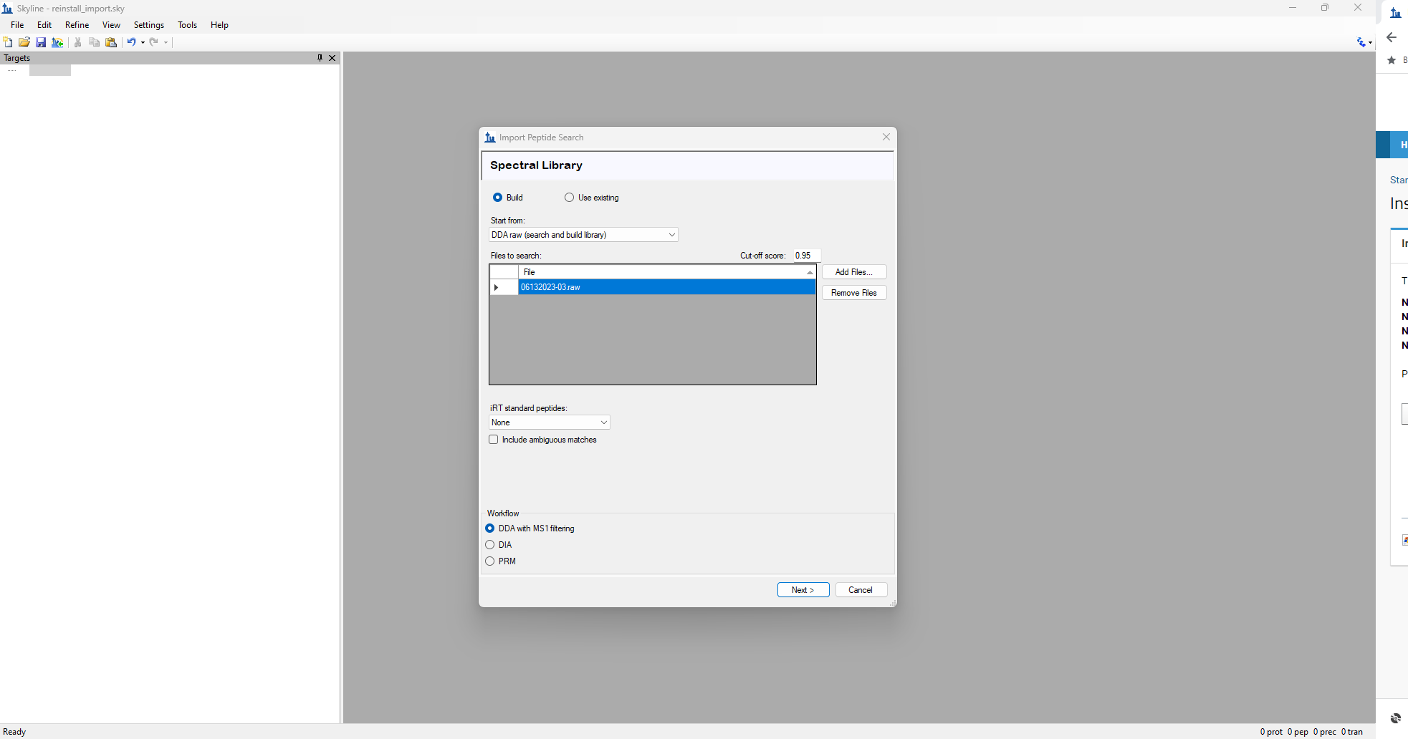
Task: Select the DIA workflow option
Action: point(490,545)
